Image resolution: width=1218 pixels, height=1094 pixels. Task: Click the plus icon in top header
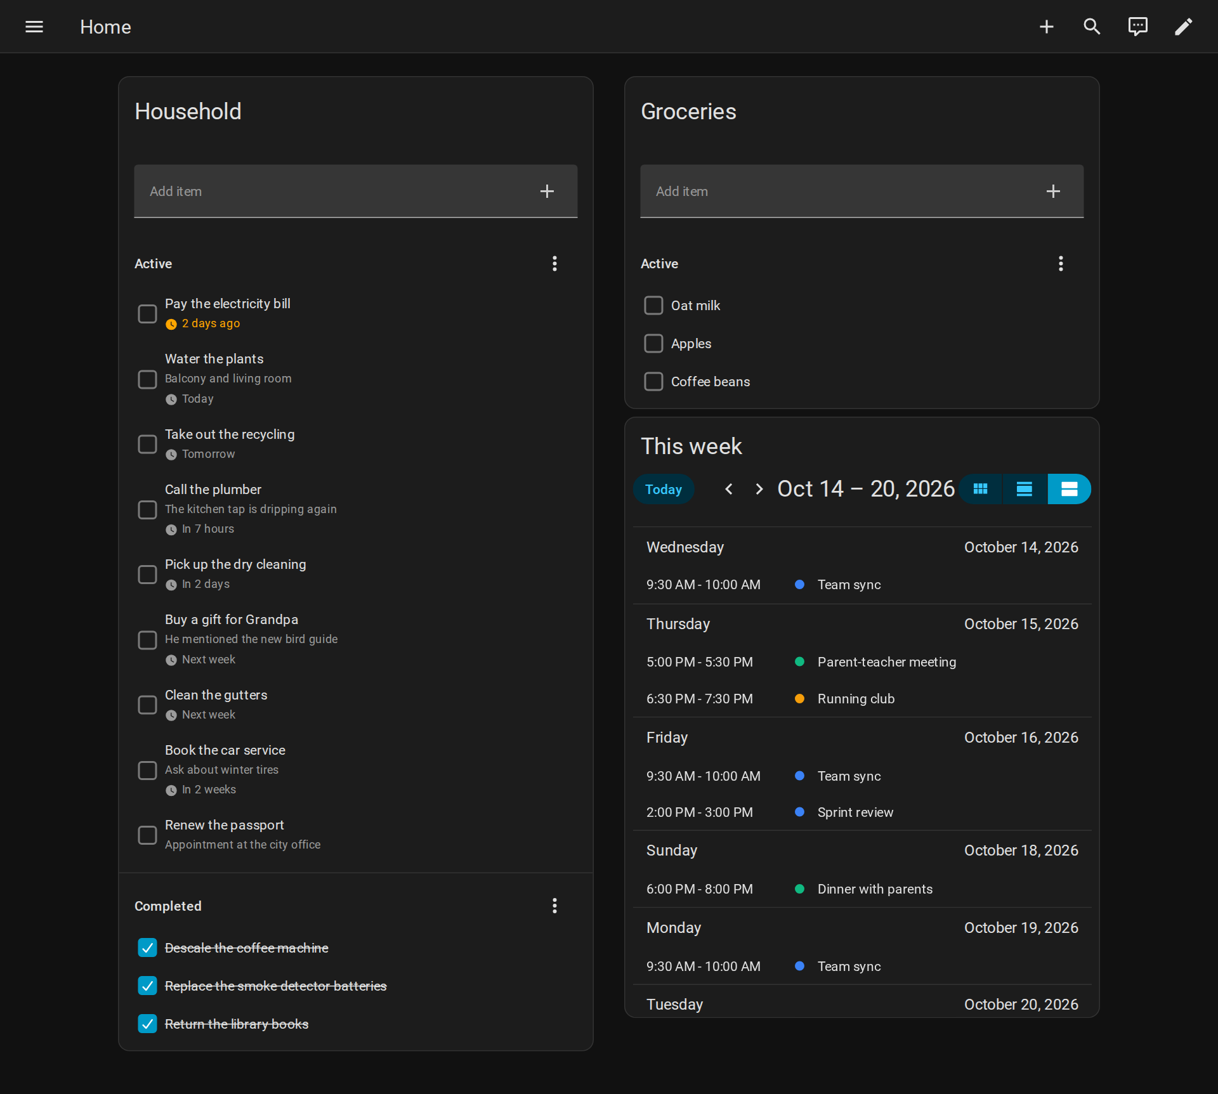pyautogui.click(x=1047, y=27)
